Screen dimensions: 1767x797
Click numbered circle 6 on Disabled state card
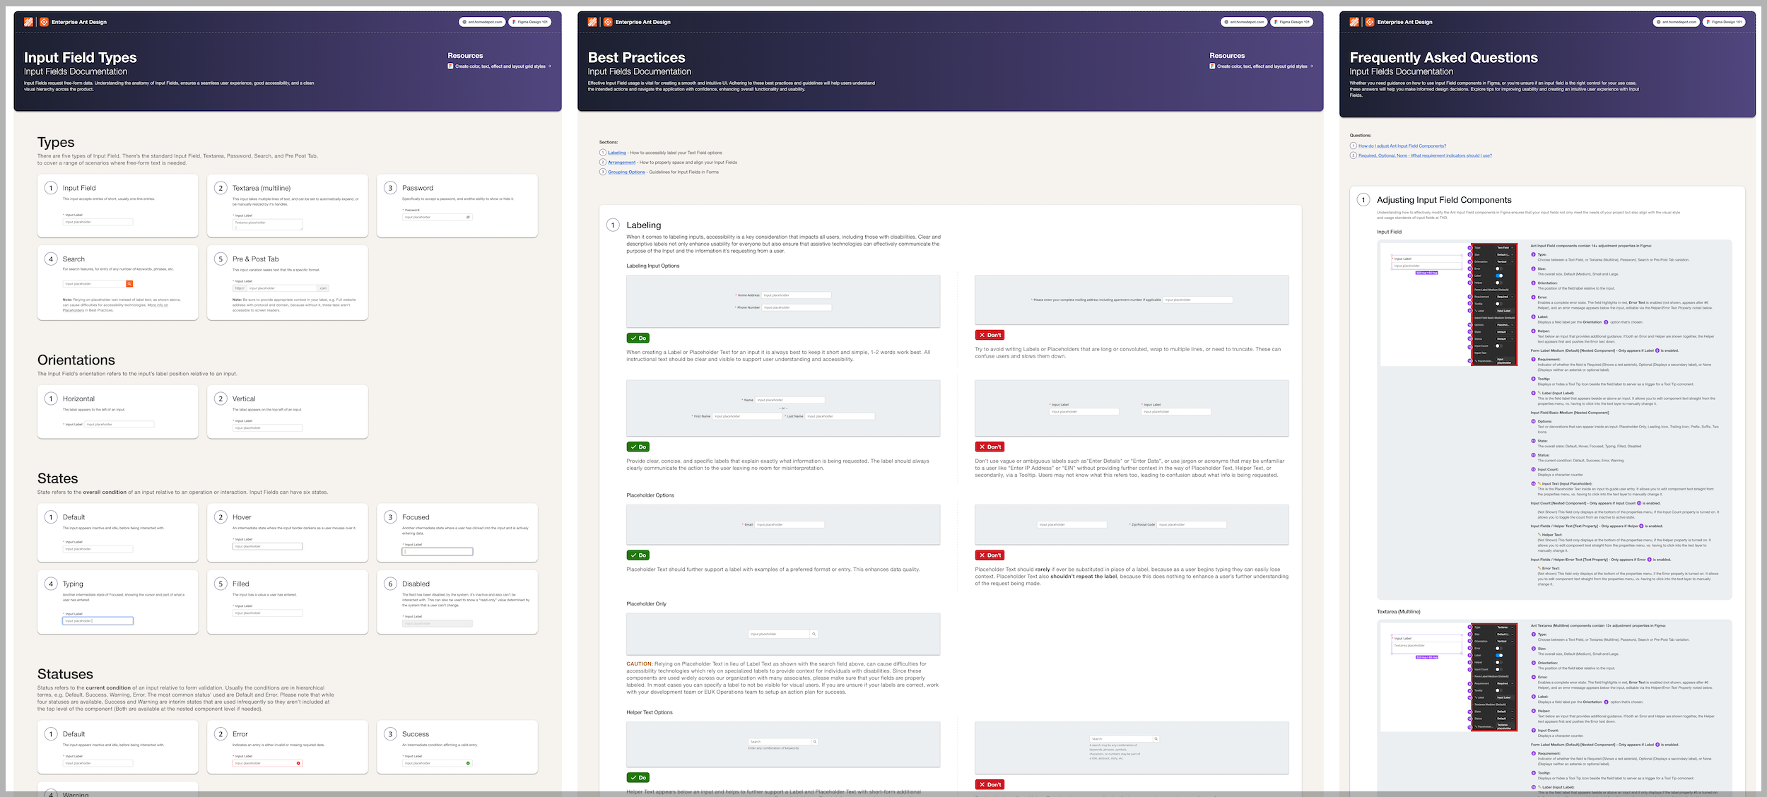coord(390,584)
